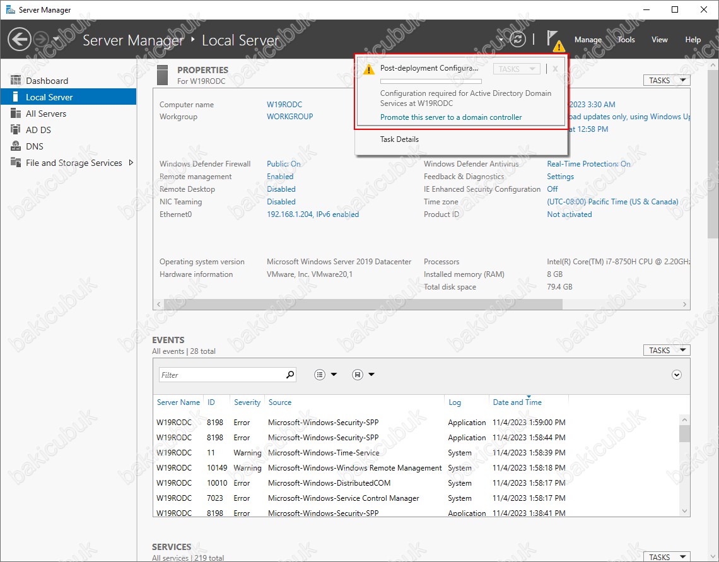Screen dimensions: 719x562
Task: Click the Events list vertical scrollbar thumb
Action: pyautogui.click(x=684, y=433)
